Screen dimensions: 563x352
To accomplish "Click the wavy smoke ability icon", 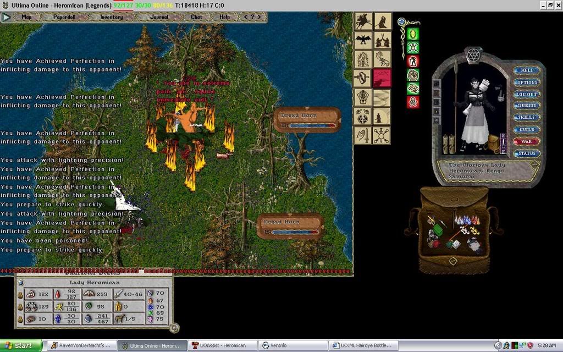I will coord(382,97).
